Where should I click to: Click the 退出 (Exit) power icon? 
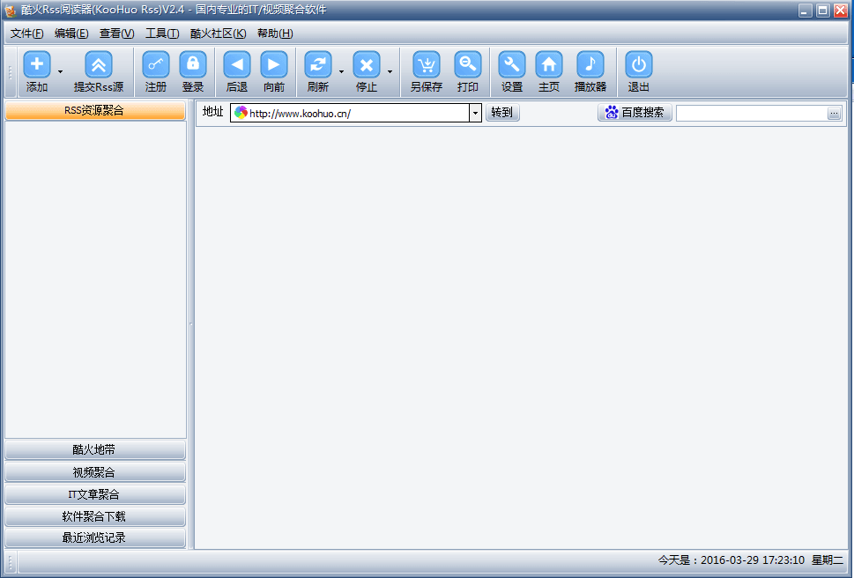pos(639,65)
